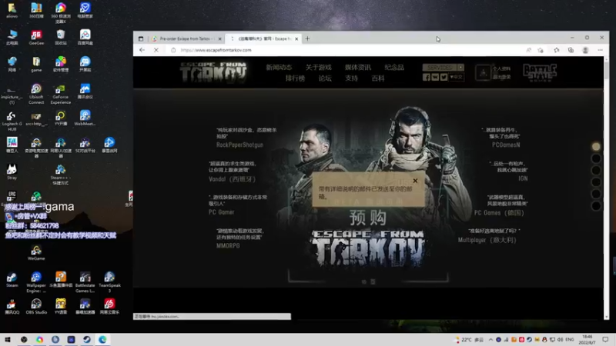Open the Tarkov site Twitter icon
This screenshot has width=616, height=346.
444,78
